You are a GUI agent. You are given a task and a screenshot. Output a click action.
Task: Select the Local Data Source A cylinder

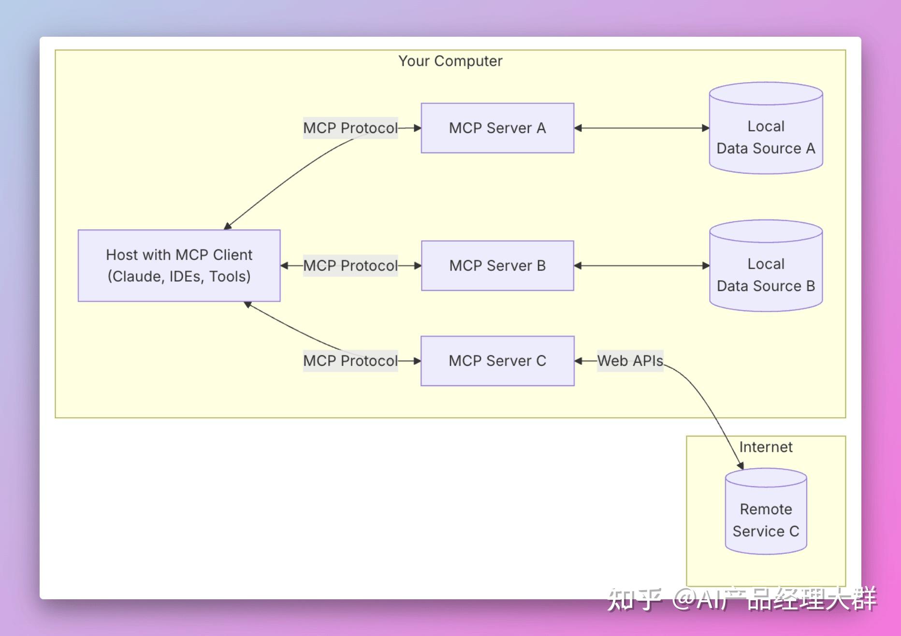[x=765, y=128]
